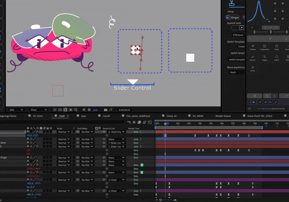Switch to the Group 16 tab

pyautogui.click(x=171, y=116)
